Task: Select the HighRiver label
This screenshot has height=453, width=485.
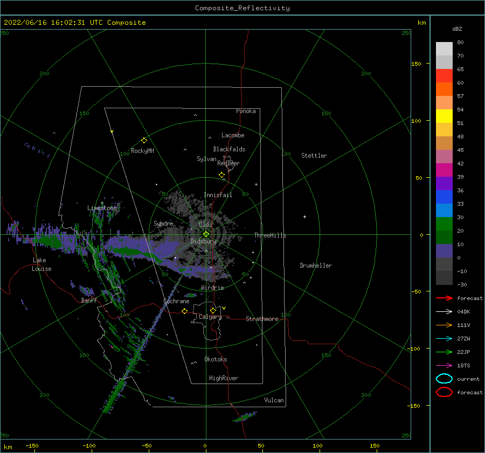Action: 224,378
